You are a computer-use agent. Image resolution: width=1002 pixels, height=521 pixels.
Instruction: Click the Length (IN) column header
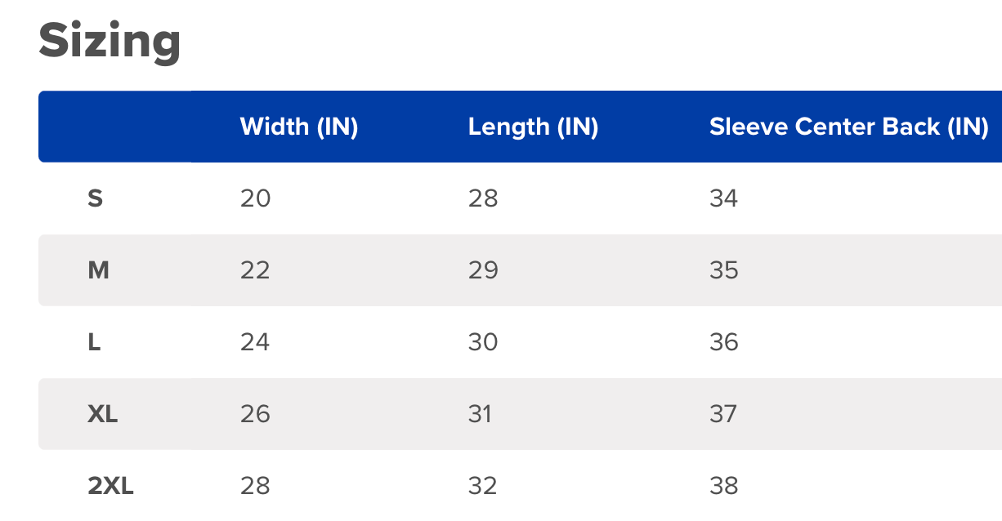coord(533,127)
